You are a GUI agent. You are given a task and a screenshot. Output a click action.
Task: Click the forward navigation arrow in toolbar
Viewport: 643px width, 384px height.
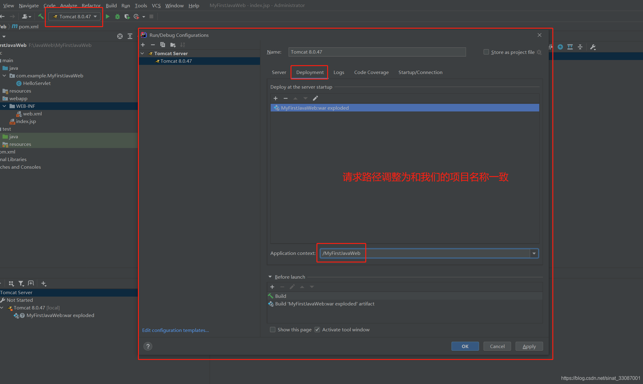tap(12, 16)
